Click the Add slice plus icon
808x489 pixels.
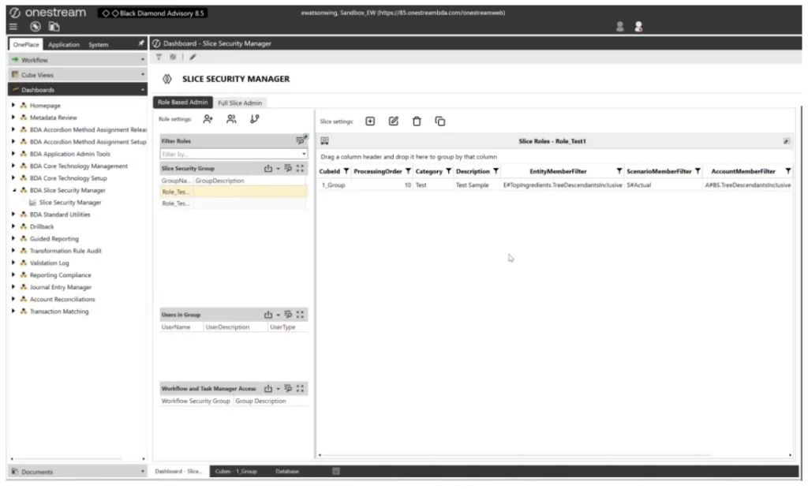pyautogui.click(x=370, y=121)
